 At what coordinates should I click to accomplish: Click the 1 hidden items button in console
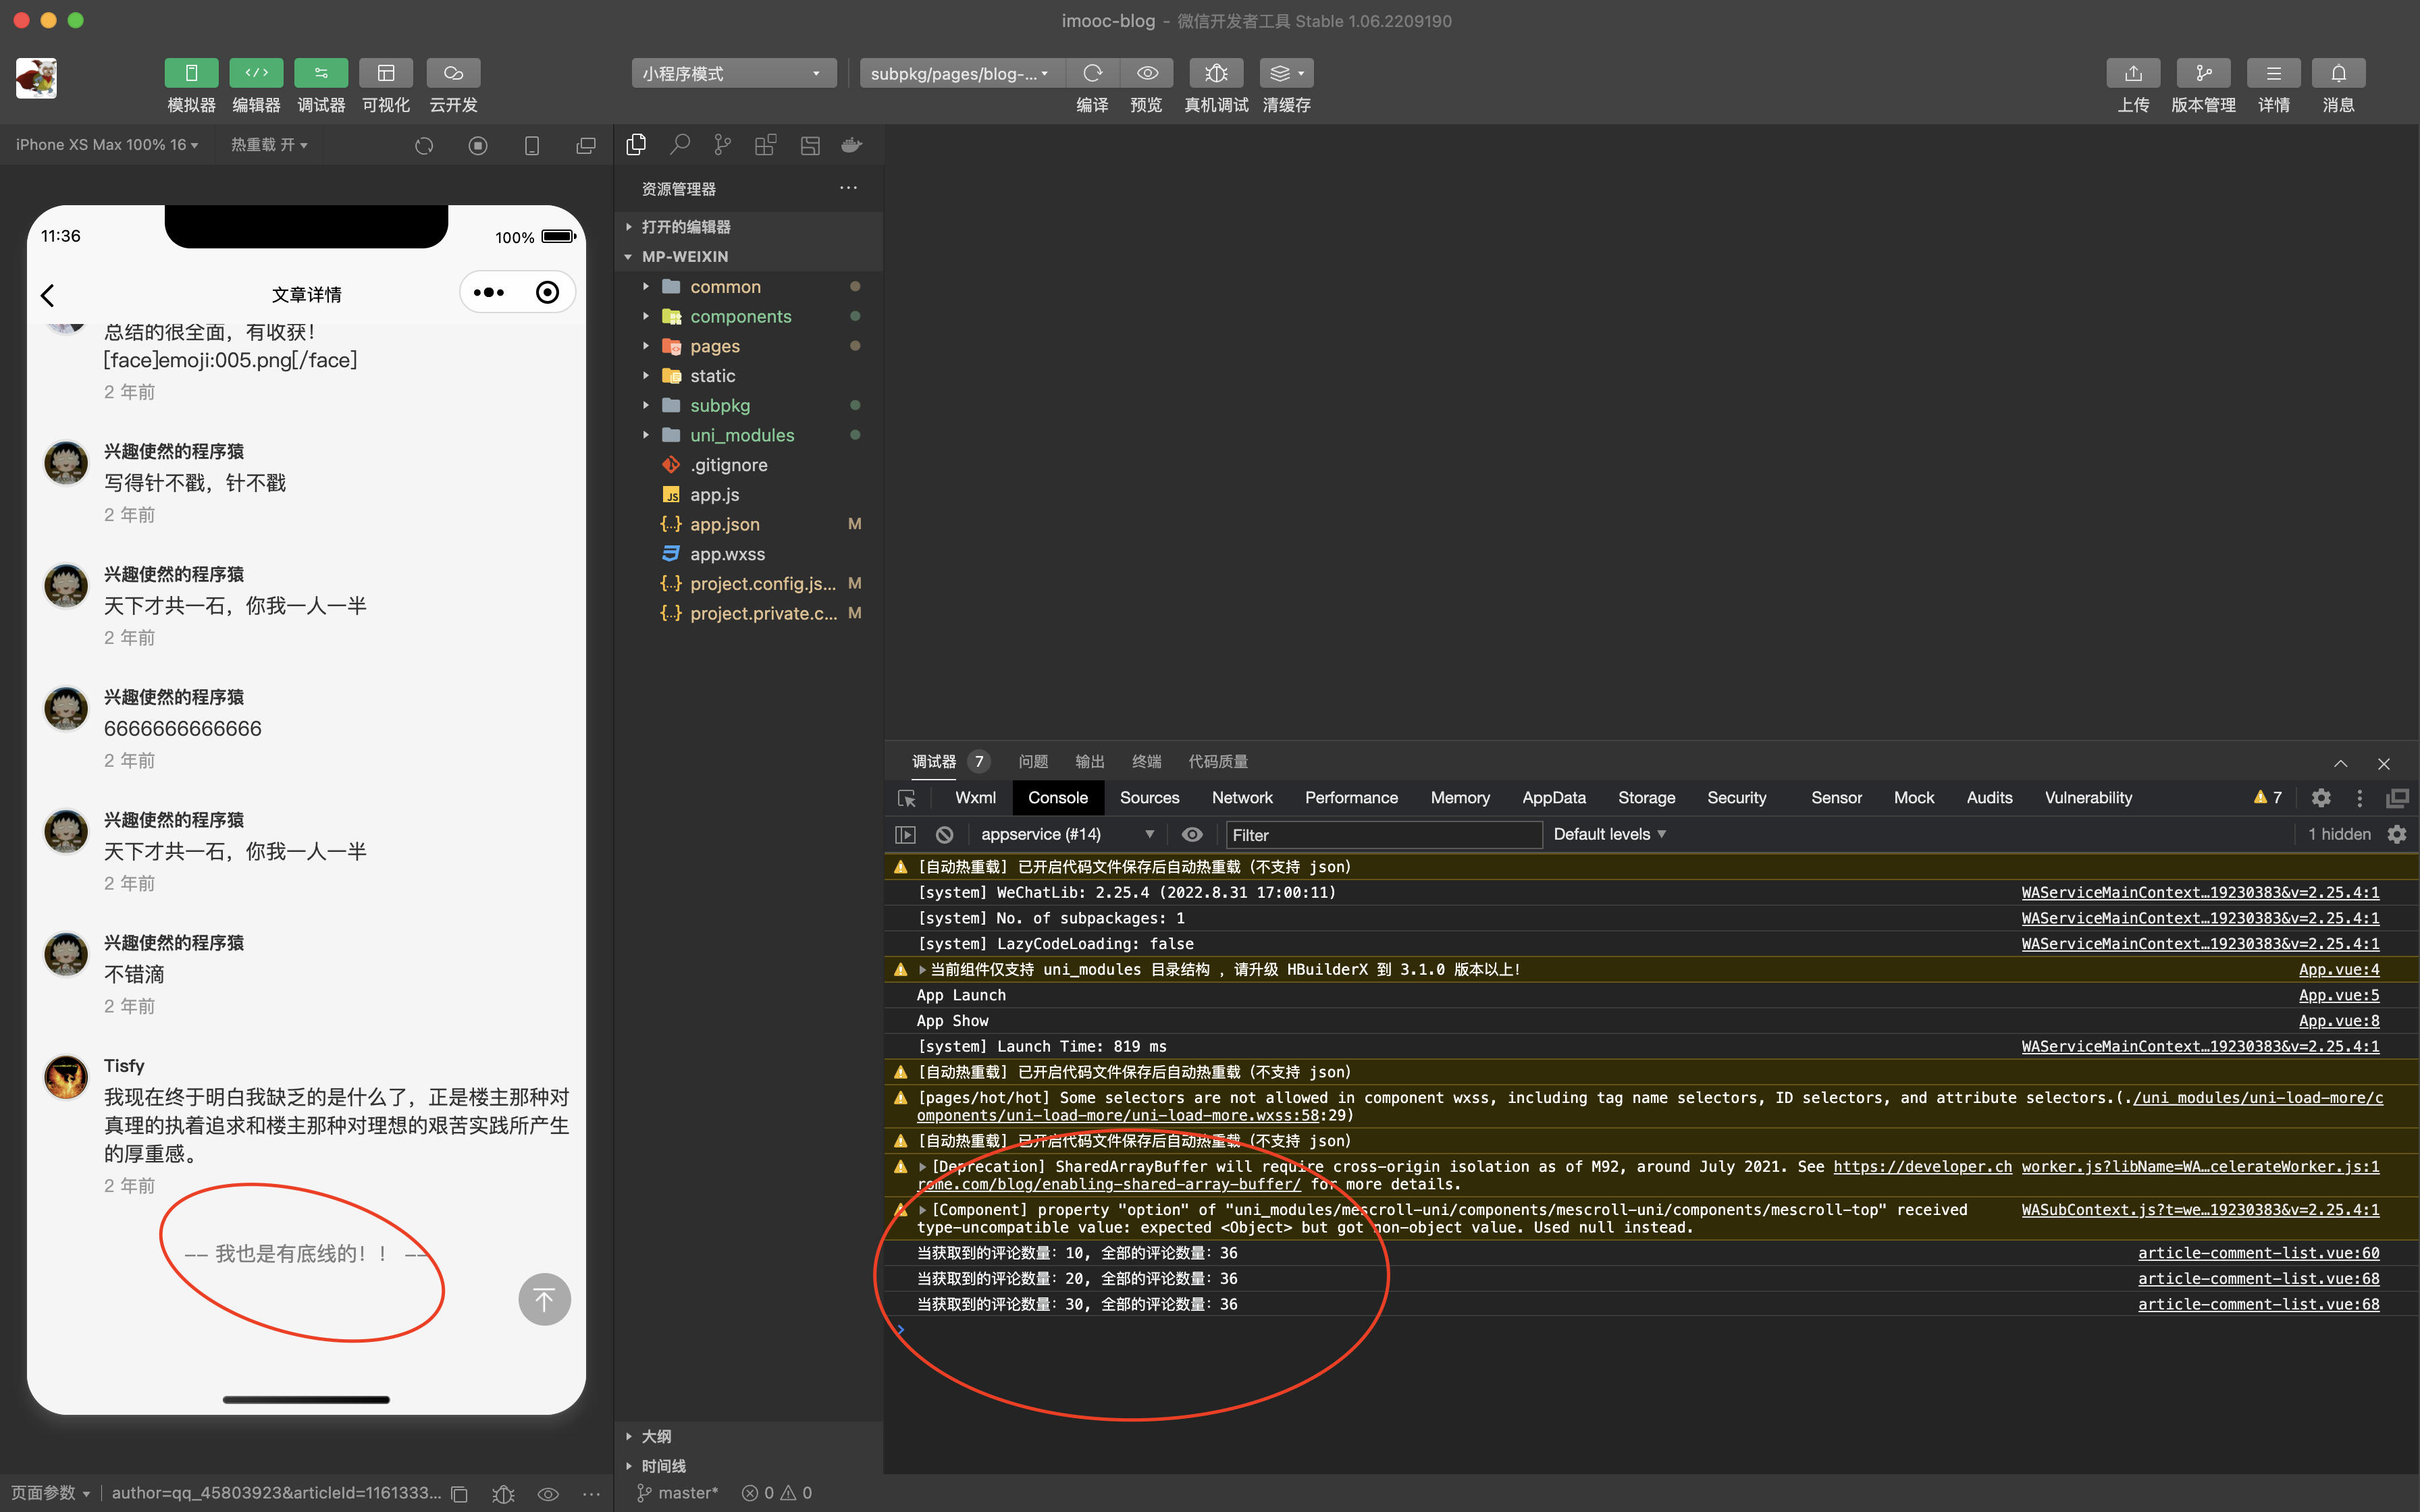[2336, 833]
